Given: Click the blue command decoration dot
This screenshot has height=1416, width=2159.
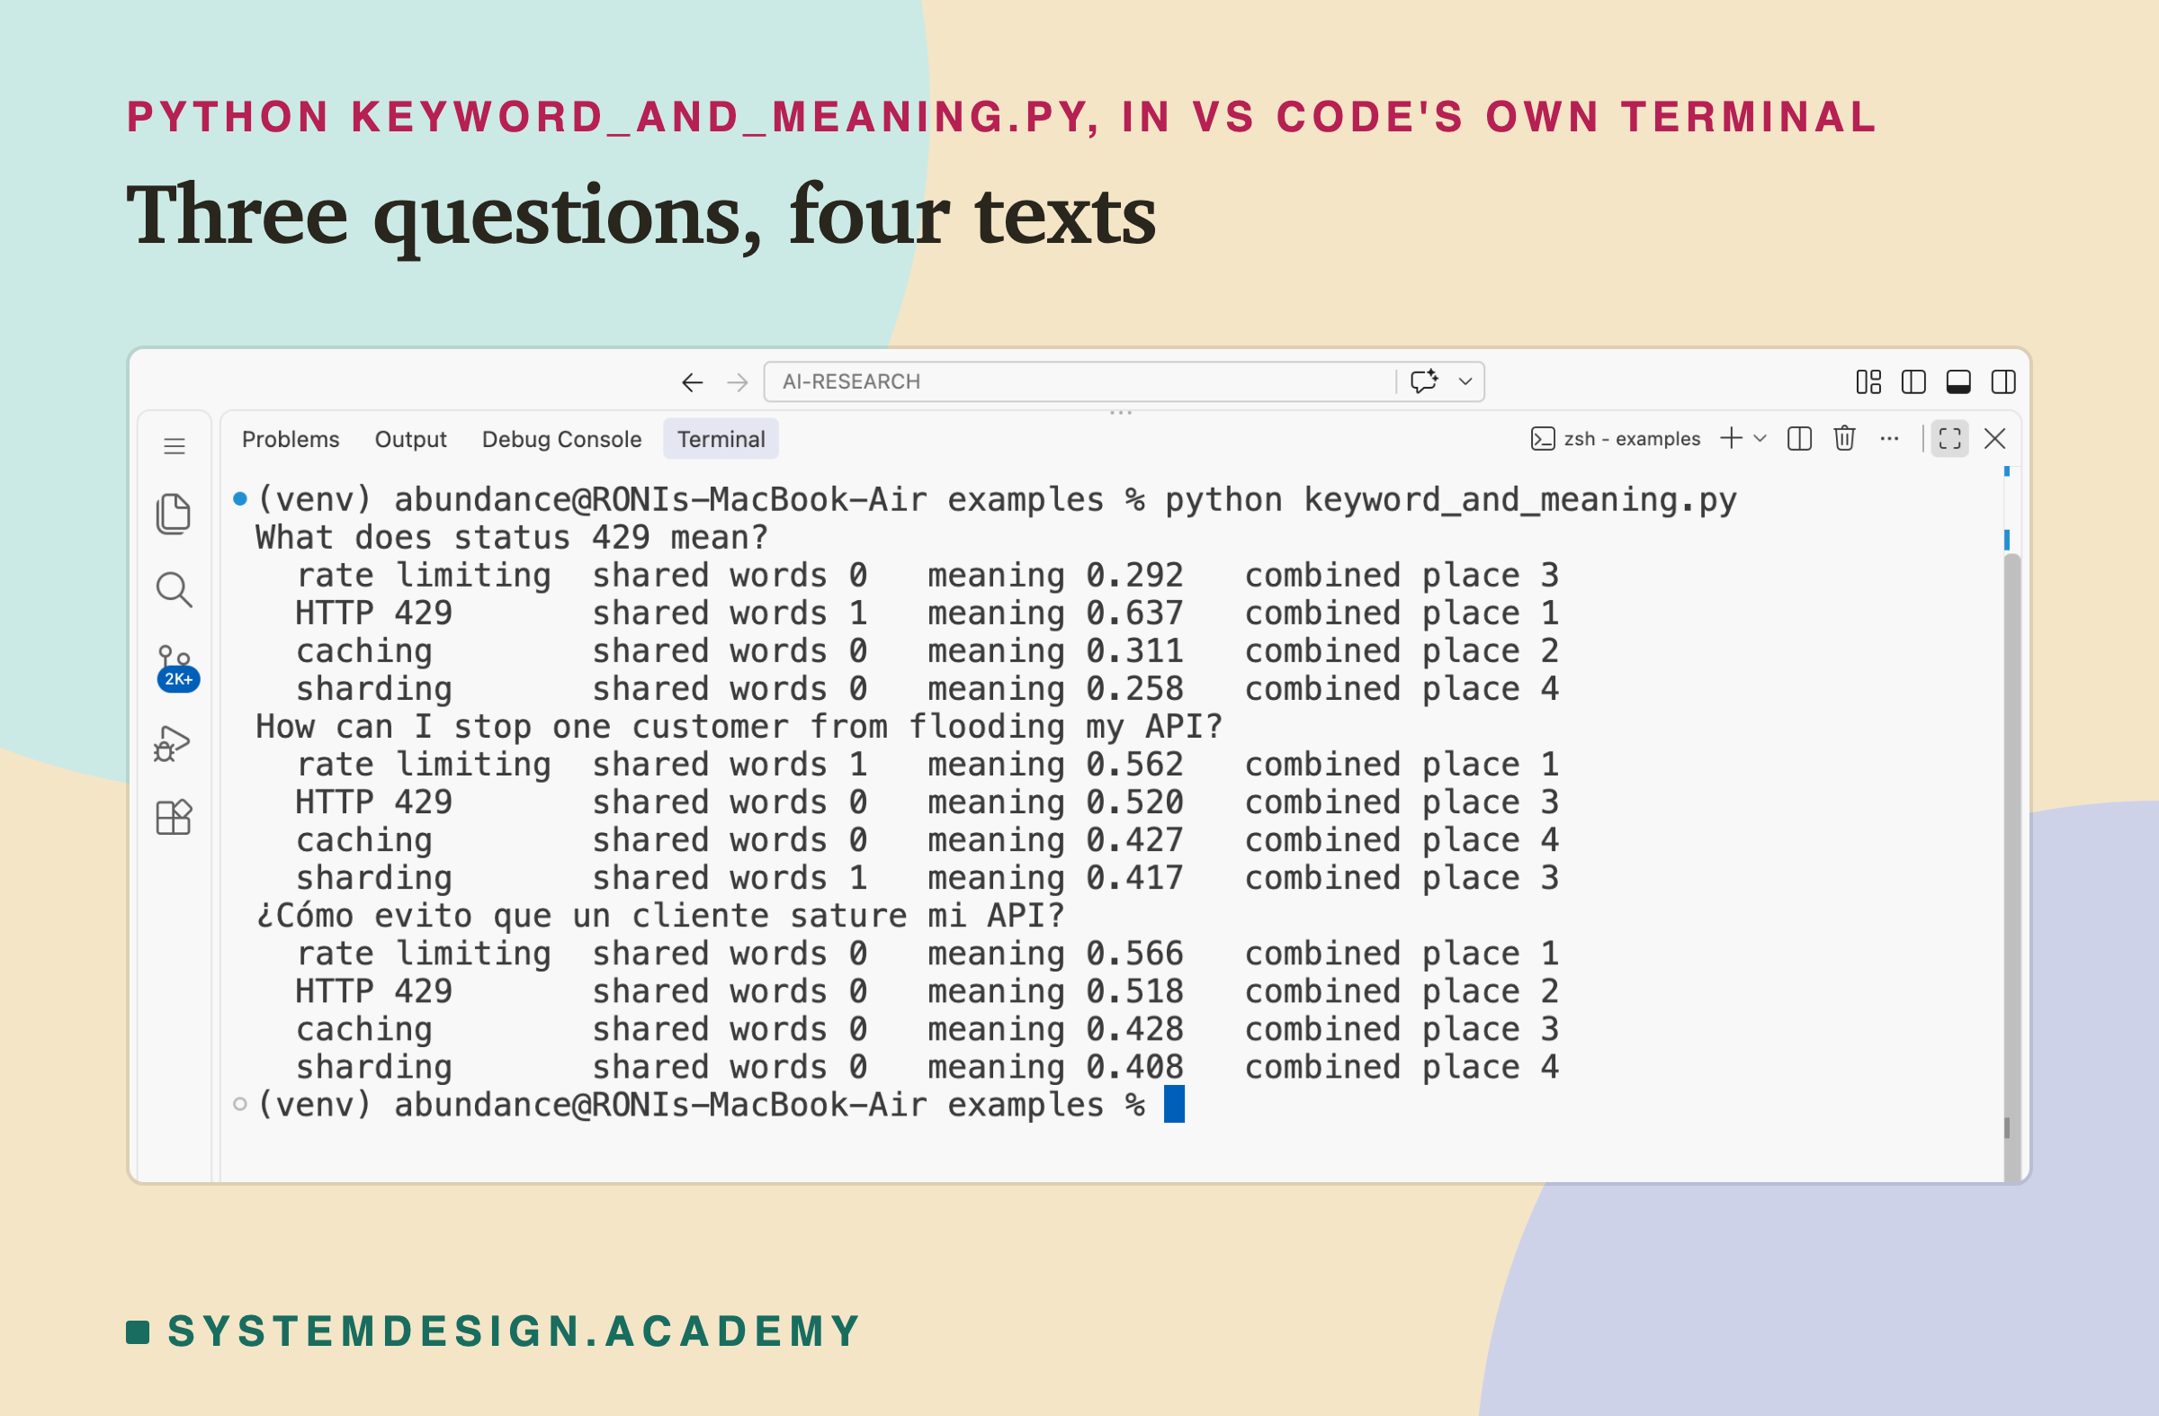Looking at the screenshot, I should (239, 498).
